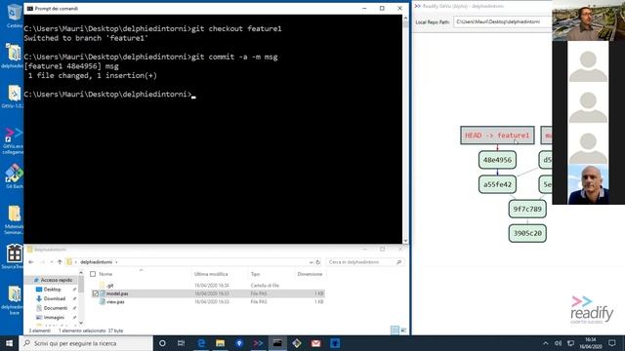Viewport: 625px width, 351px height.
Task: Sort files by Tipo column
Action: tap(255, 274)
